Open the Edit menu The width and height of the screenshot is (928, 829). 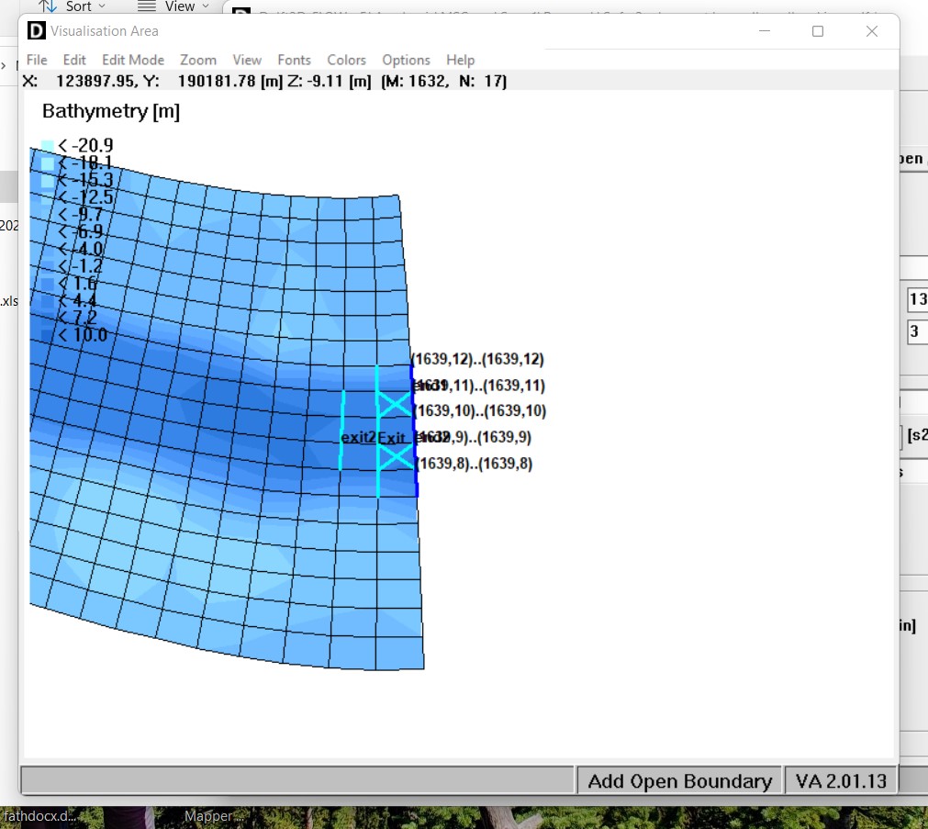[74, 60]
